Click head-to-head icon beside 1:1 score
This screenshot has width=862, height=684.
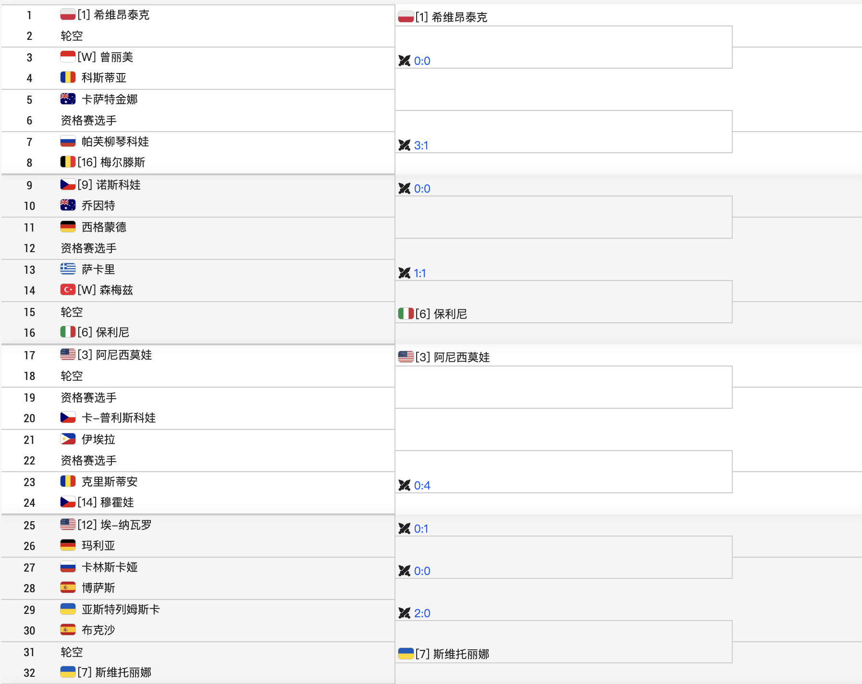point(404,273)
